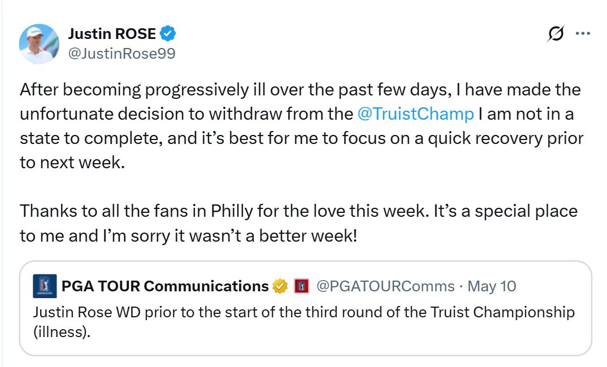The width and height of the screenshot is (607, 367).
Task: Click the May 10 timestamp
Action: point(491,286)
